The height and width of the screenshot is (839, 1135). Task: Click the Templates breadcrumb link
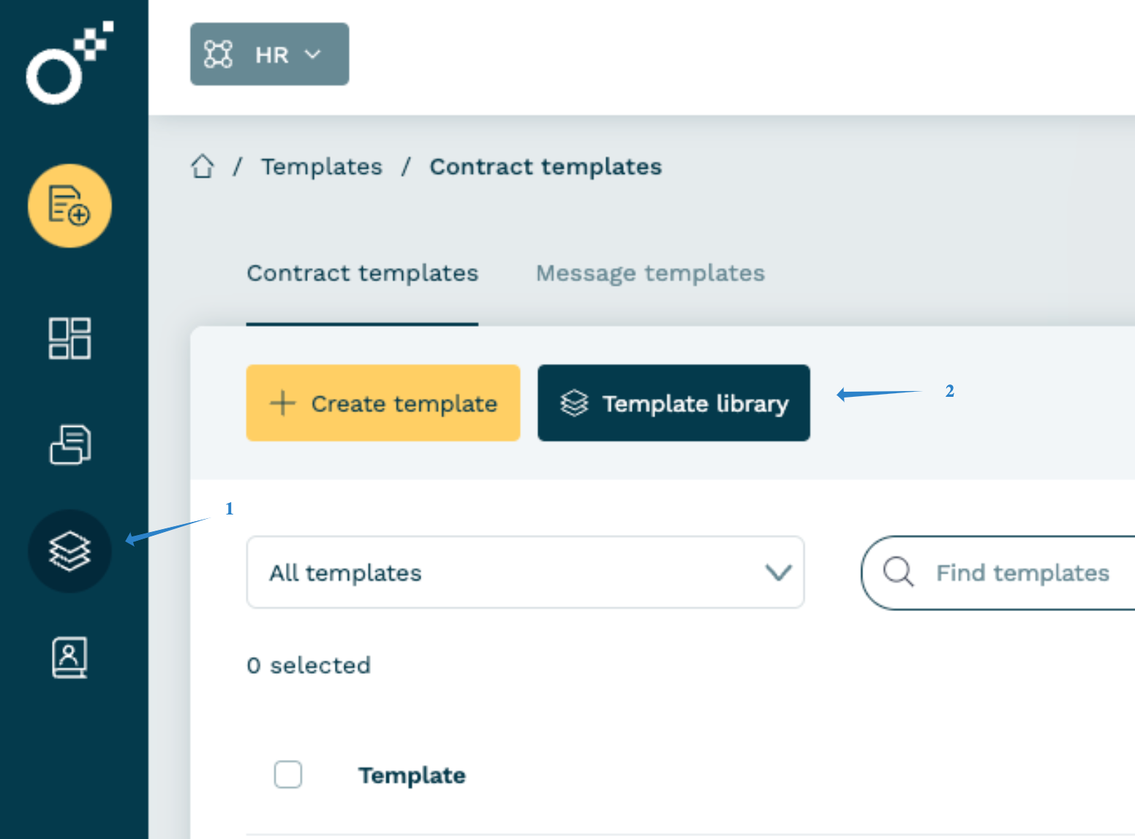pos(322,167)
